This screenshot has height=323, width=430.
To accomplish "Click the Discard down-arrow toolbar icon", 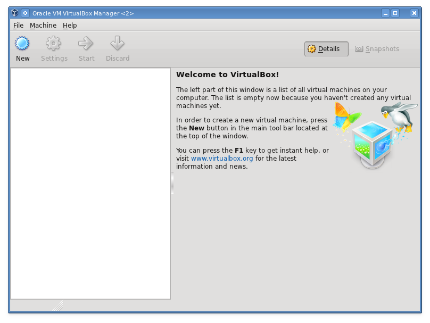I will coord(118,43).
